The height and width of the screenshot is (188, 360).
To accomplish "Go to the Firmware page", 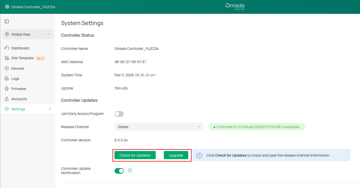I will tap(18, 89).
